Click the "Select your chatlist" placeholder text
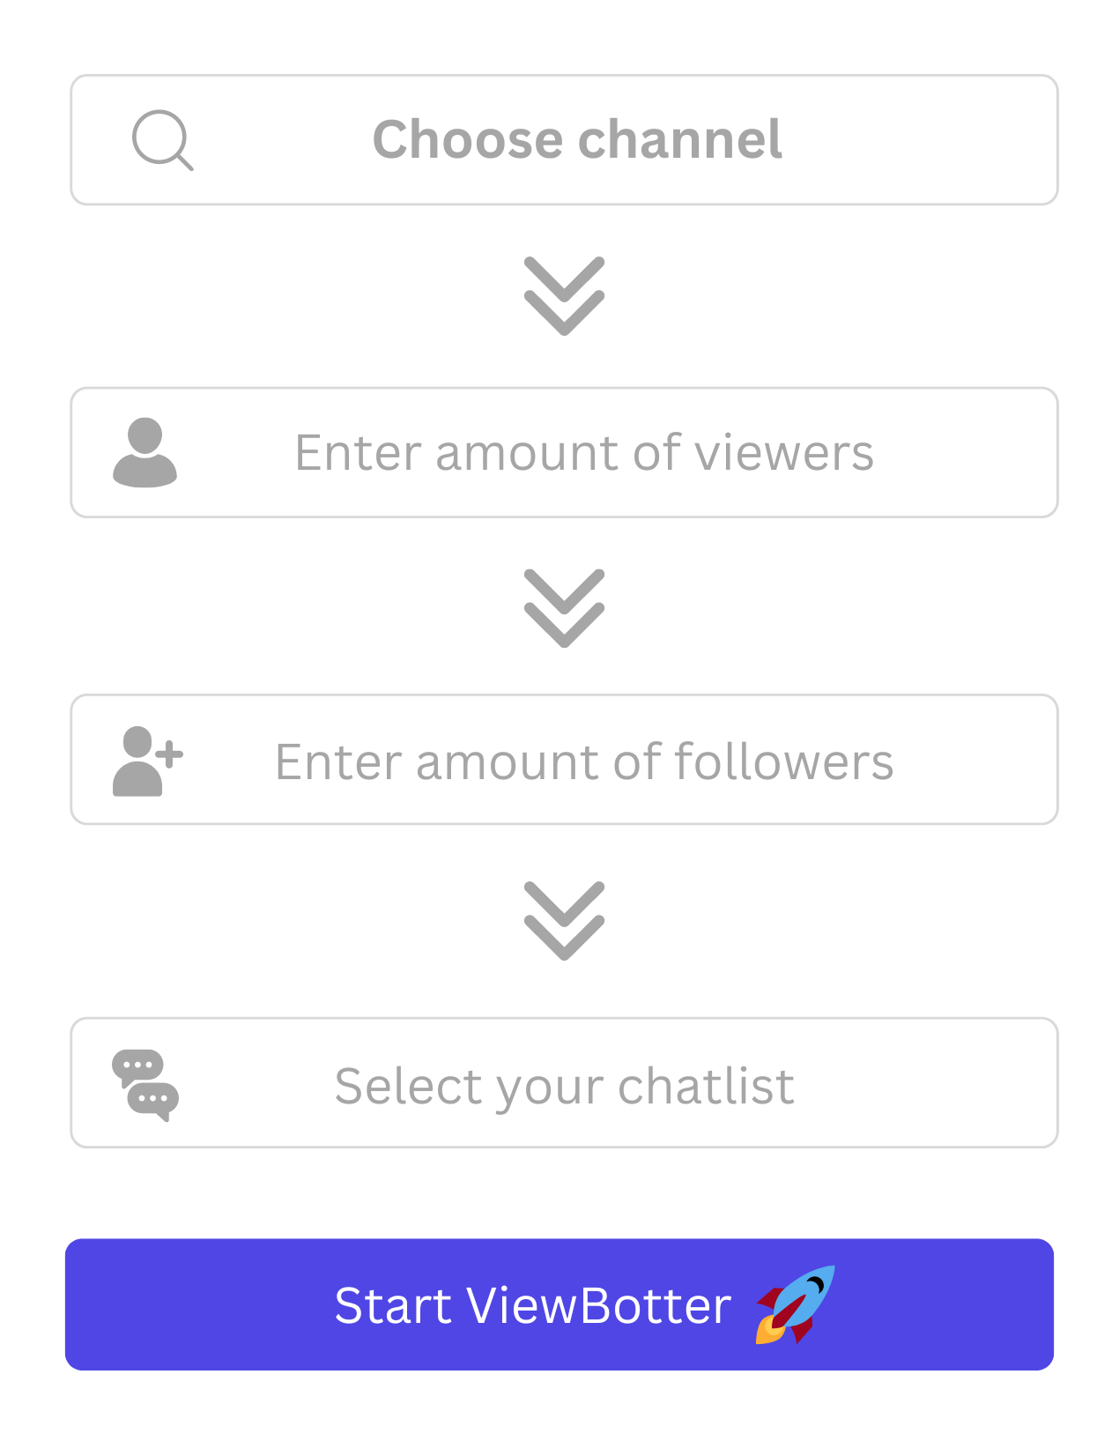The height and width of the screenshot is (1456, 1119). pyautogui.click(x=564, y=1085)
